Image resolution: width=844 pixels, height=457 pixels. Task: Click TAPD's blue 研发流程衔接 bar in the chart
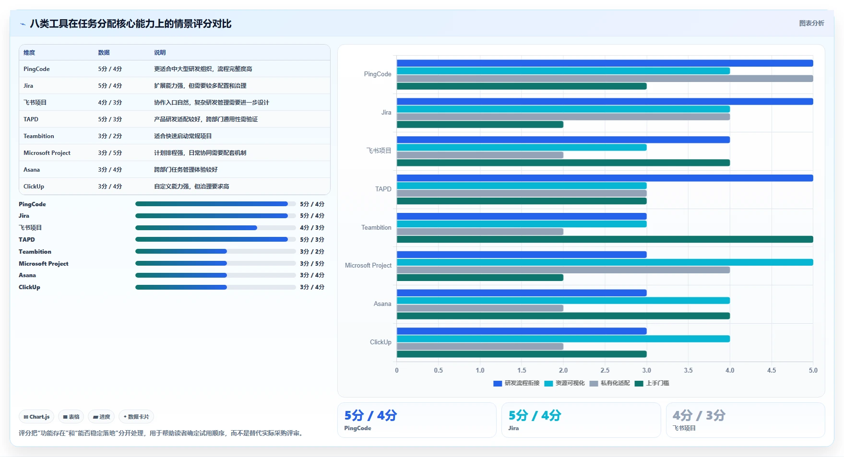(605, 178)
